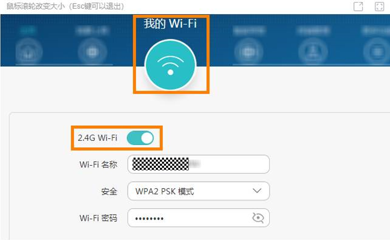The image size is (390, 240).
Task: Click the 安全 label
Action: 109,192
